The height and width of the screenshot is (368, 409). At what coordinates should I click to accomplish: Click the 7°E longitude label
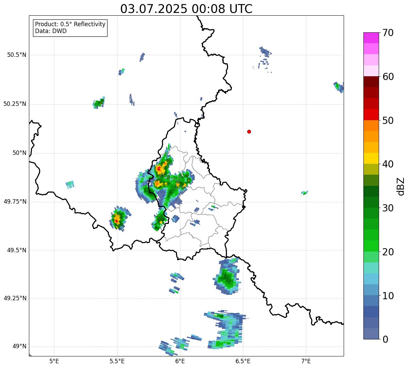coord(306,361)
